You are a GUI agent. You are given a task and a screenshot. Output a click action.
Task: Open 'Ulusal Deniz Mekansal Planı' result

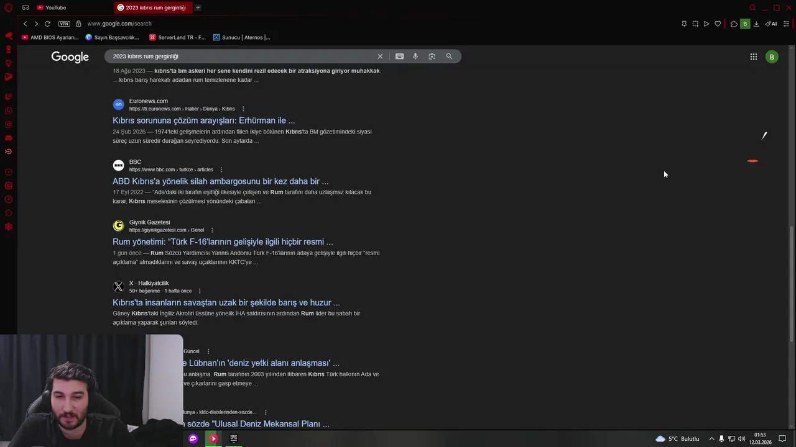[256, 423]
